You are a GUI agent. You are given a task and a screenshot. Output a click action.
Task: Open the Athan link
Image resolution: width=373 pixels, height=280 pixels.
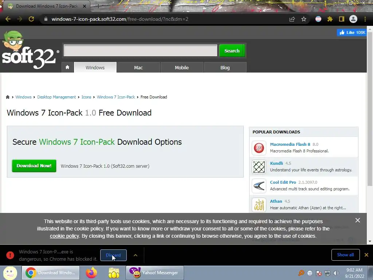(276, 201)
